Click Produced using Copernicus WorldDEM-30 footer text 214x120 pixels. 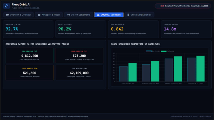pos(52,117)
